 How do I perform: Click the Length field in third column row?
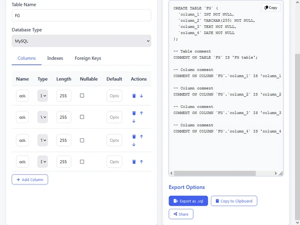click(64, 140)
